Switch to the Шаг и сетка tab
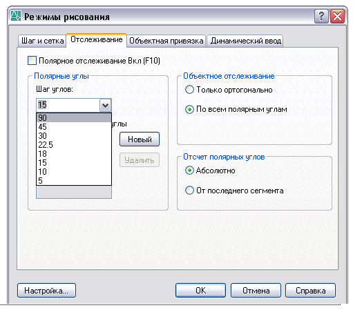353x310 pixels. pyautogui.click(x=42, y=41)
